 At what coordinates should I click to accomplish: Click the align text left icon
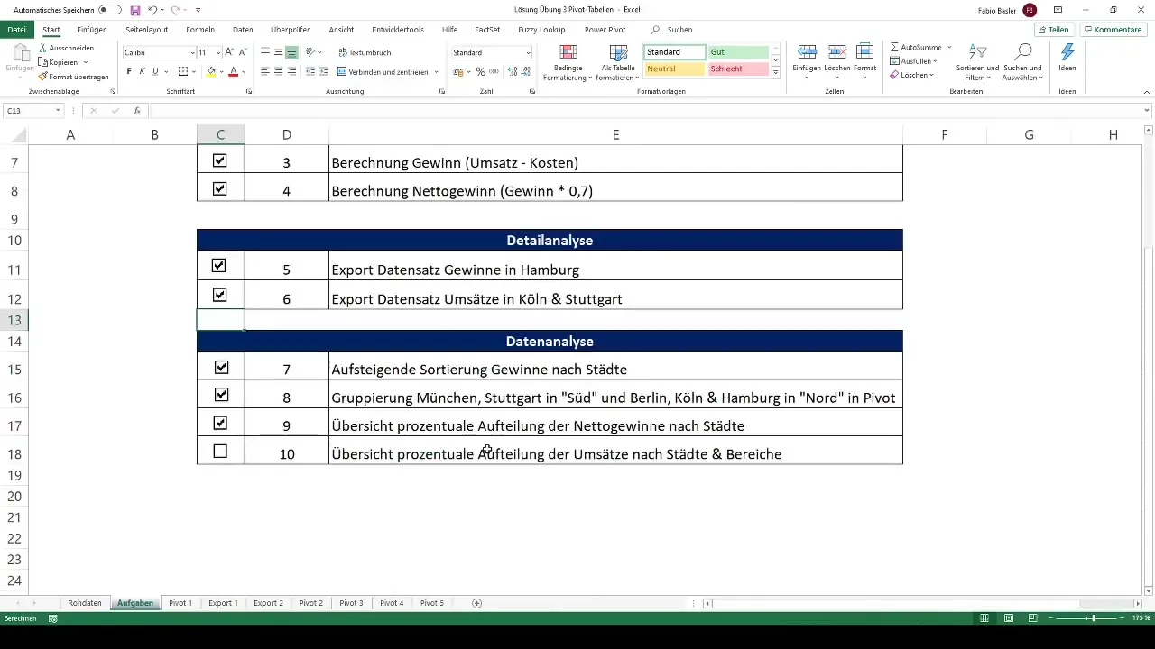265,71
